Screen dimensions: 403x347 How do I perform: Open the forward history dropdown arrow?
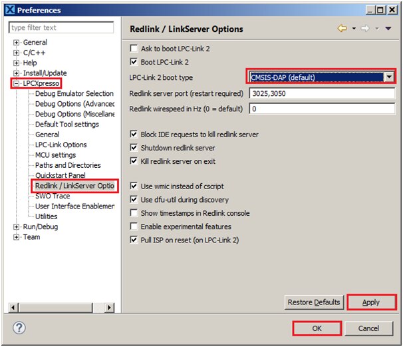point(377,29)
